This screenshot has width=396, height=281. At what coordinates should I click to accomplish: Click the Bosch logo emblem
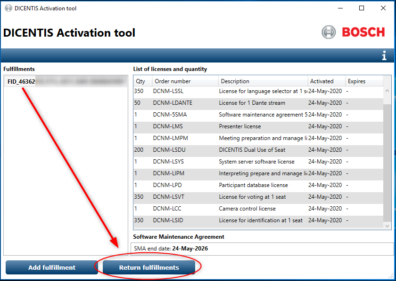(x=329, y=32)
